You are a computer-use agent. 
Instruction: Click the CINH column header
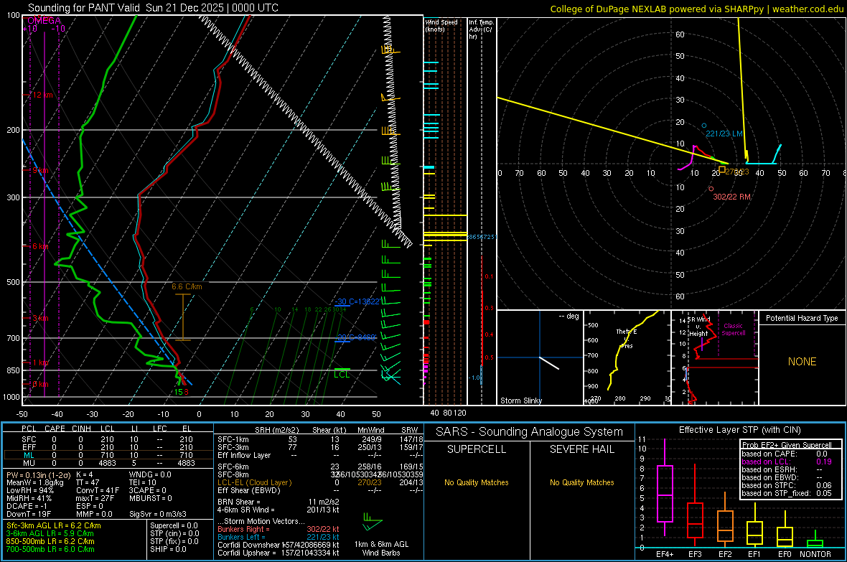[x=82, y=428]
